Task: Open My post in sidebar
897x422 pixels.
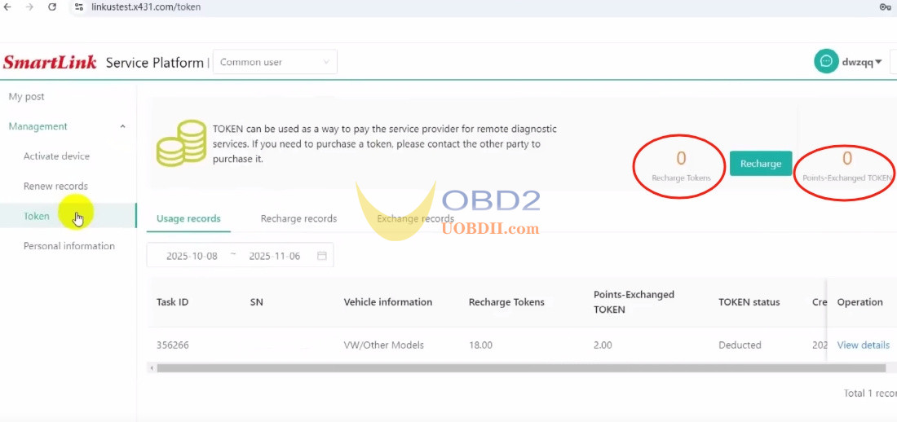Action: [x=26, y=97]
